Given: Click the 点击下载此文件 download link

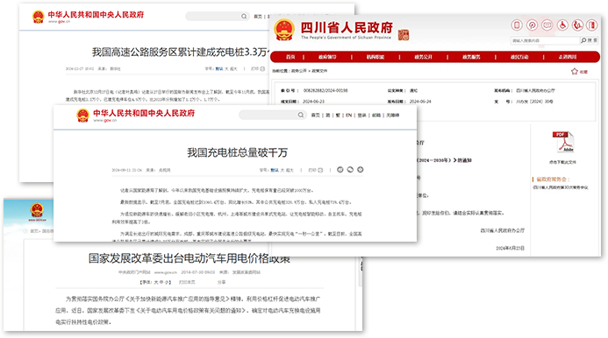Looking at the screenshot, I should click(x=562, y=162).
